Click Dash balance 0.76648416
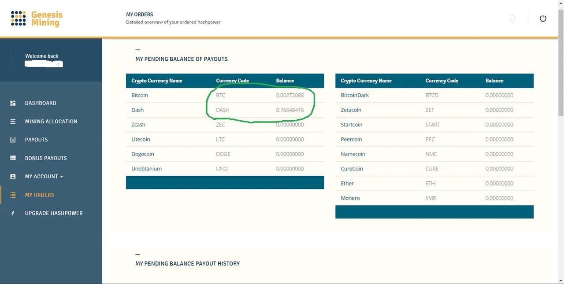This screenshot has height=284, width=564. point(290,110)
